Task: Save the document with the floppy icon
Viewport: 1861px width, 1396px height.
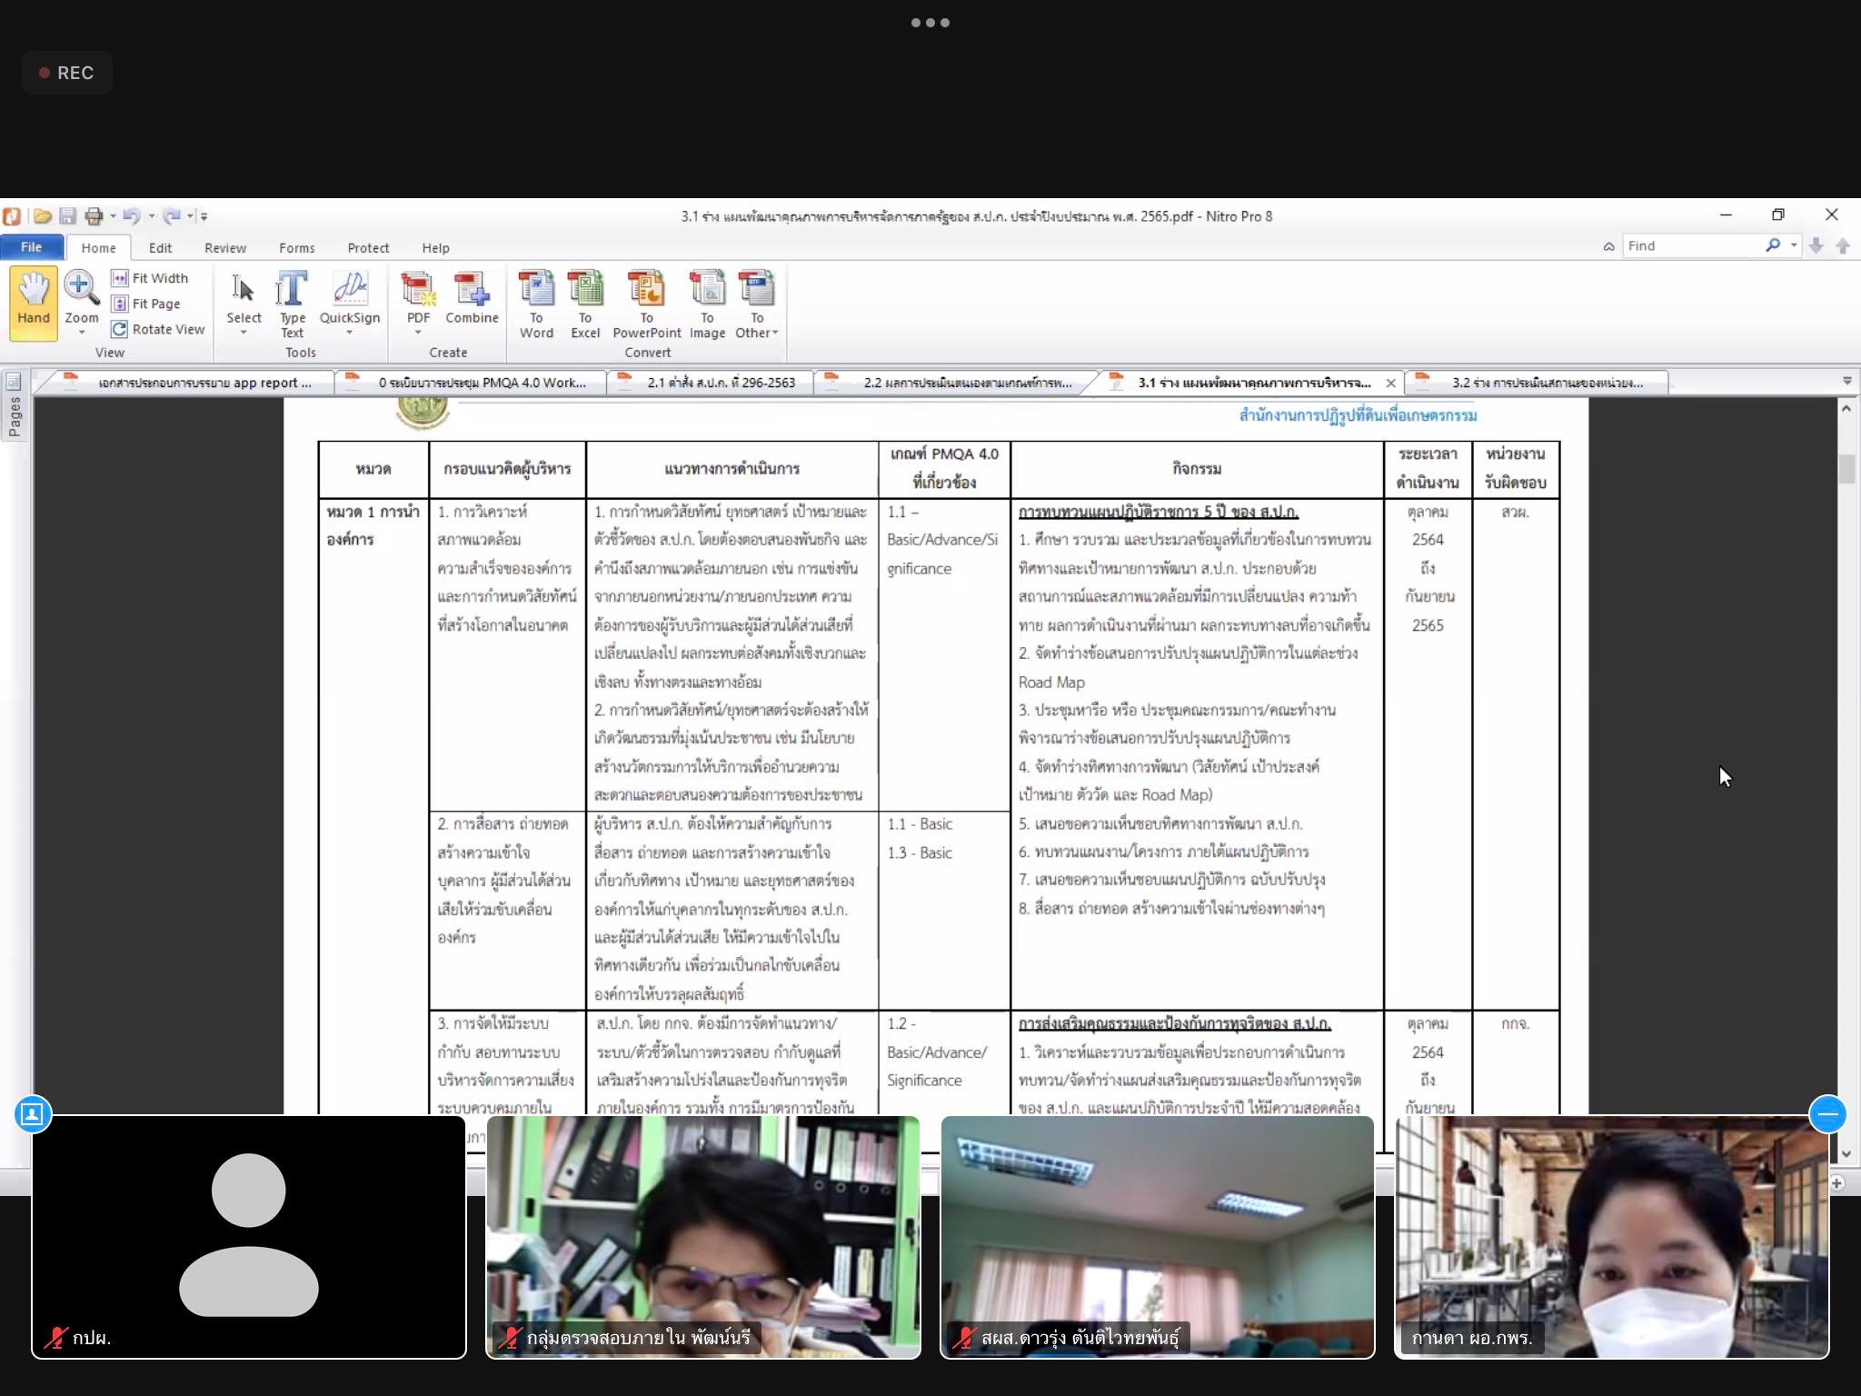Action: [67, 216]
